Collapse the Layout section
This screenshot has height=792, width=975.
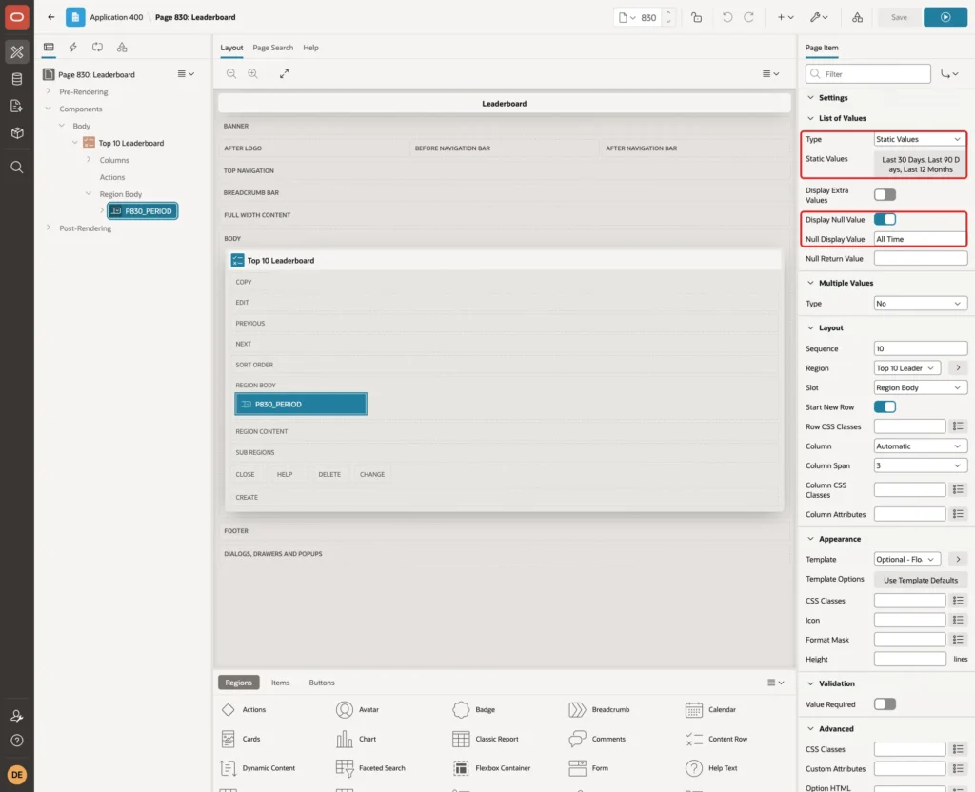click(810, 327)
